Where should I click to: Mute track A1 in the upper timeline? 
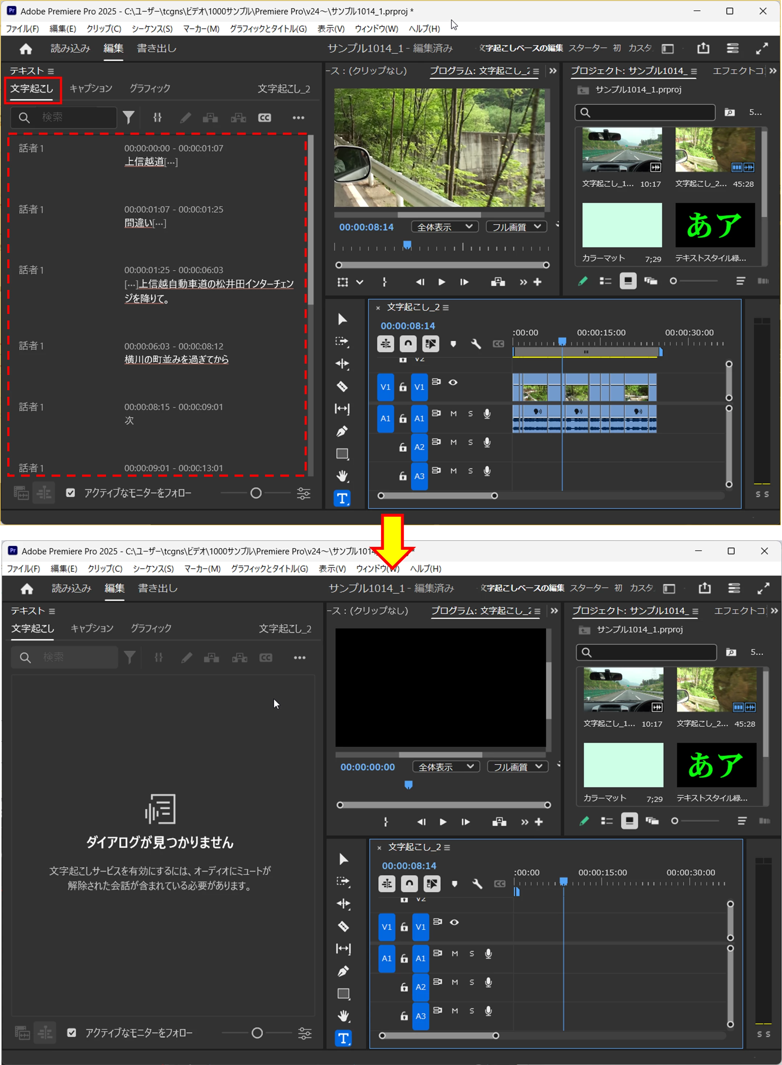(453, 414)
